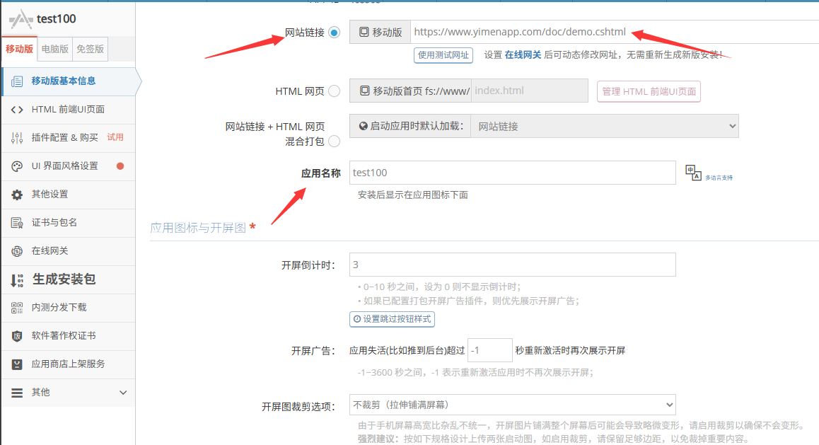Click the UI 界面风格设置 palette icon

coord(17,166)
